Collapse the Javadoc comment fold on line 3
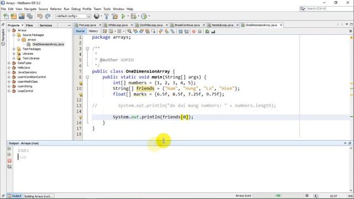 [87, 49]
